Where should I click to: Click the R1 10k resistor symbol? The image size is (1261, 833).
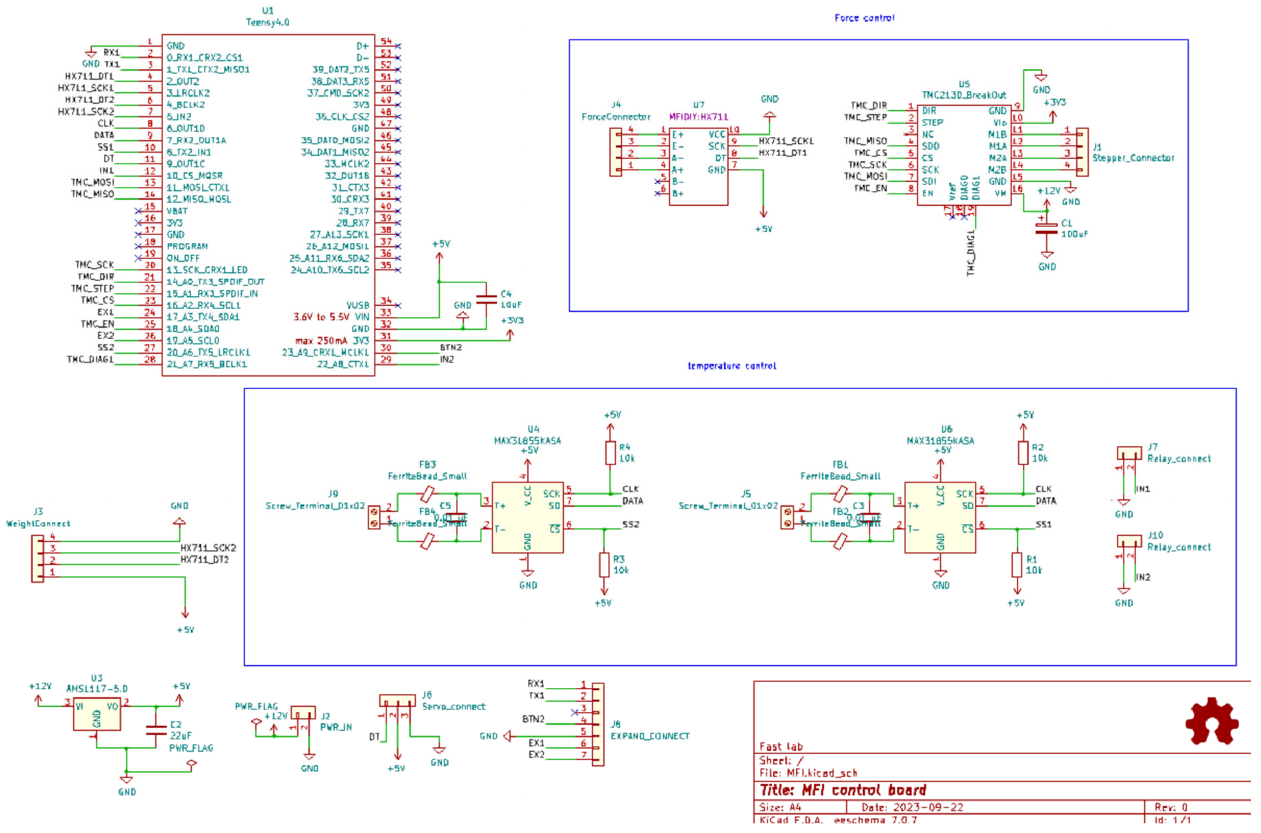[x=1017, y=565]
